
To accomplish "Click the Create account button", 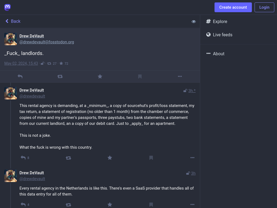I will pos(233,7).
